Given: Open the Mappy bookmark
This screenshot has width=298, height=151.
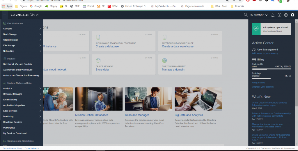Looking at the screenshot, I should point(51,6).
